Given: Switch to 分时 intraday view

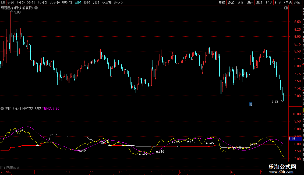Looking at the screenshot, I should click(11, 2).
